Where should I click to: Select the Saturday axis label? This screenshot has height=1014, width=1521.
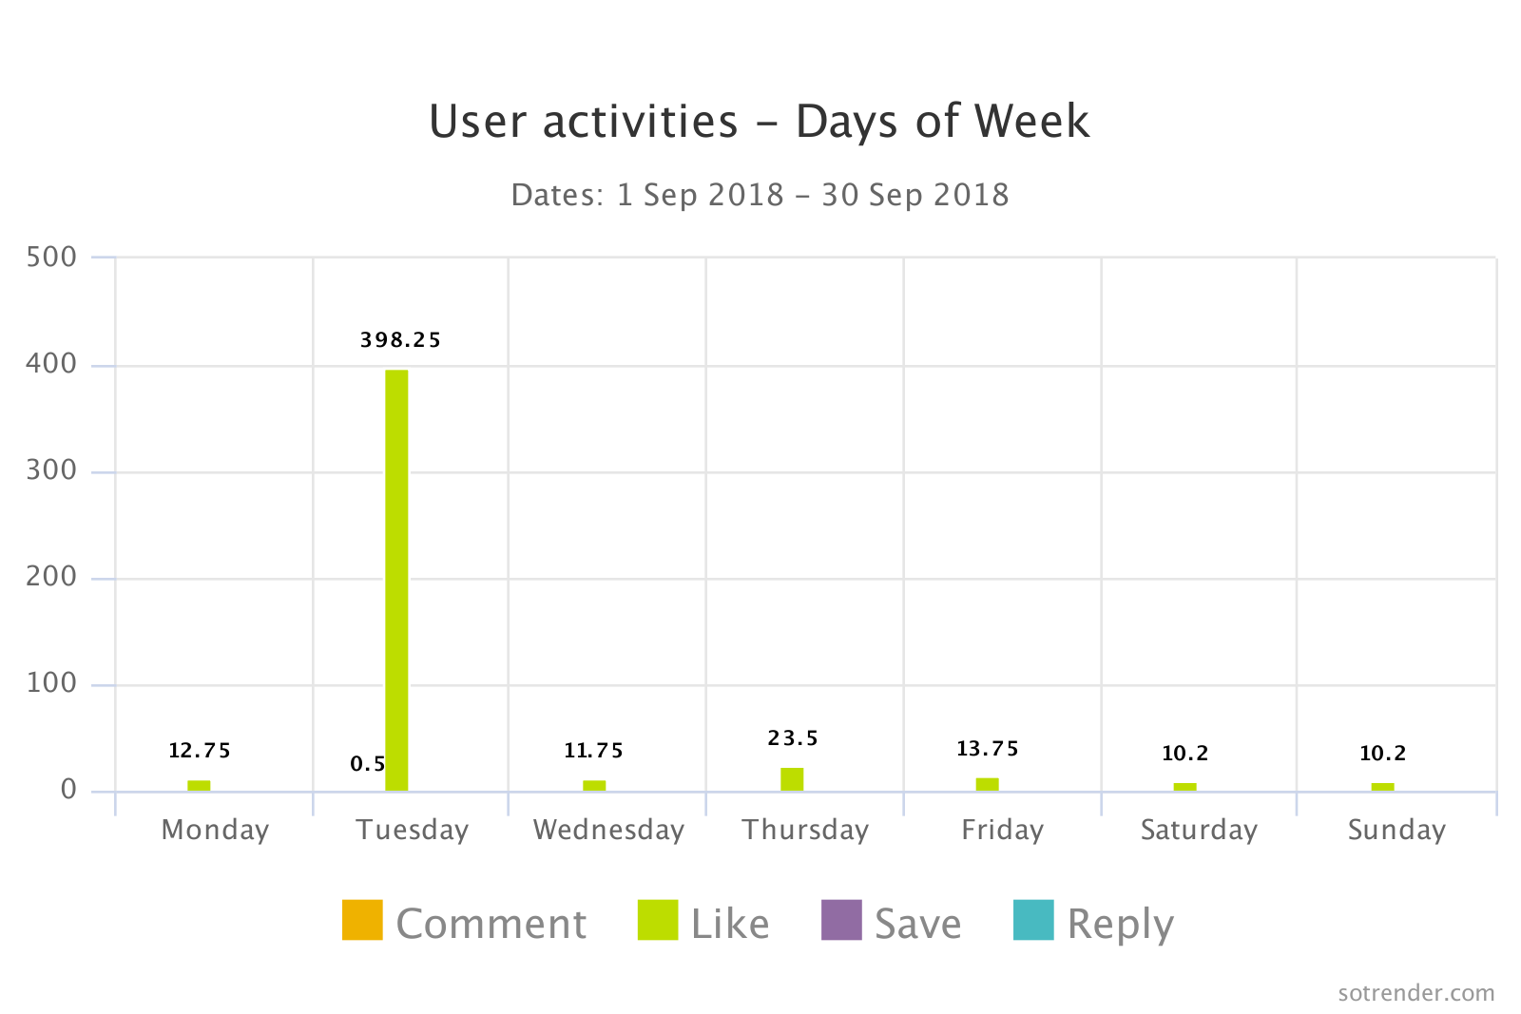point(1199,830)
